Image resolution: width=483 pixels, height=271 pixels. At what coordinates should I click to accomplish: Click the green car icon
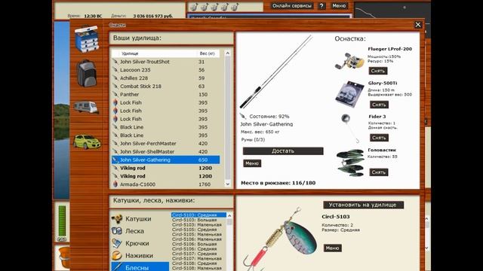(87, 142)
